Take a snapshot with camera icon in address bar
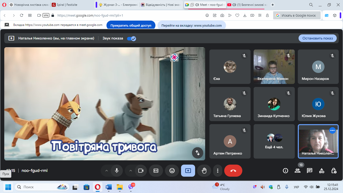The width and height of the screenshot is (343, 193). point(222,15)
